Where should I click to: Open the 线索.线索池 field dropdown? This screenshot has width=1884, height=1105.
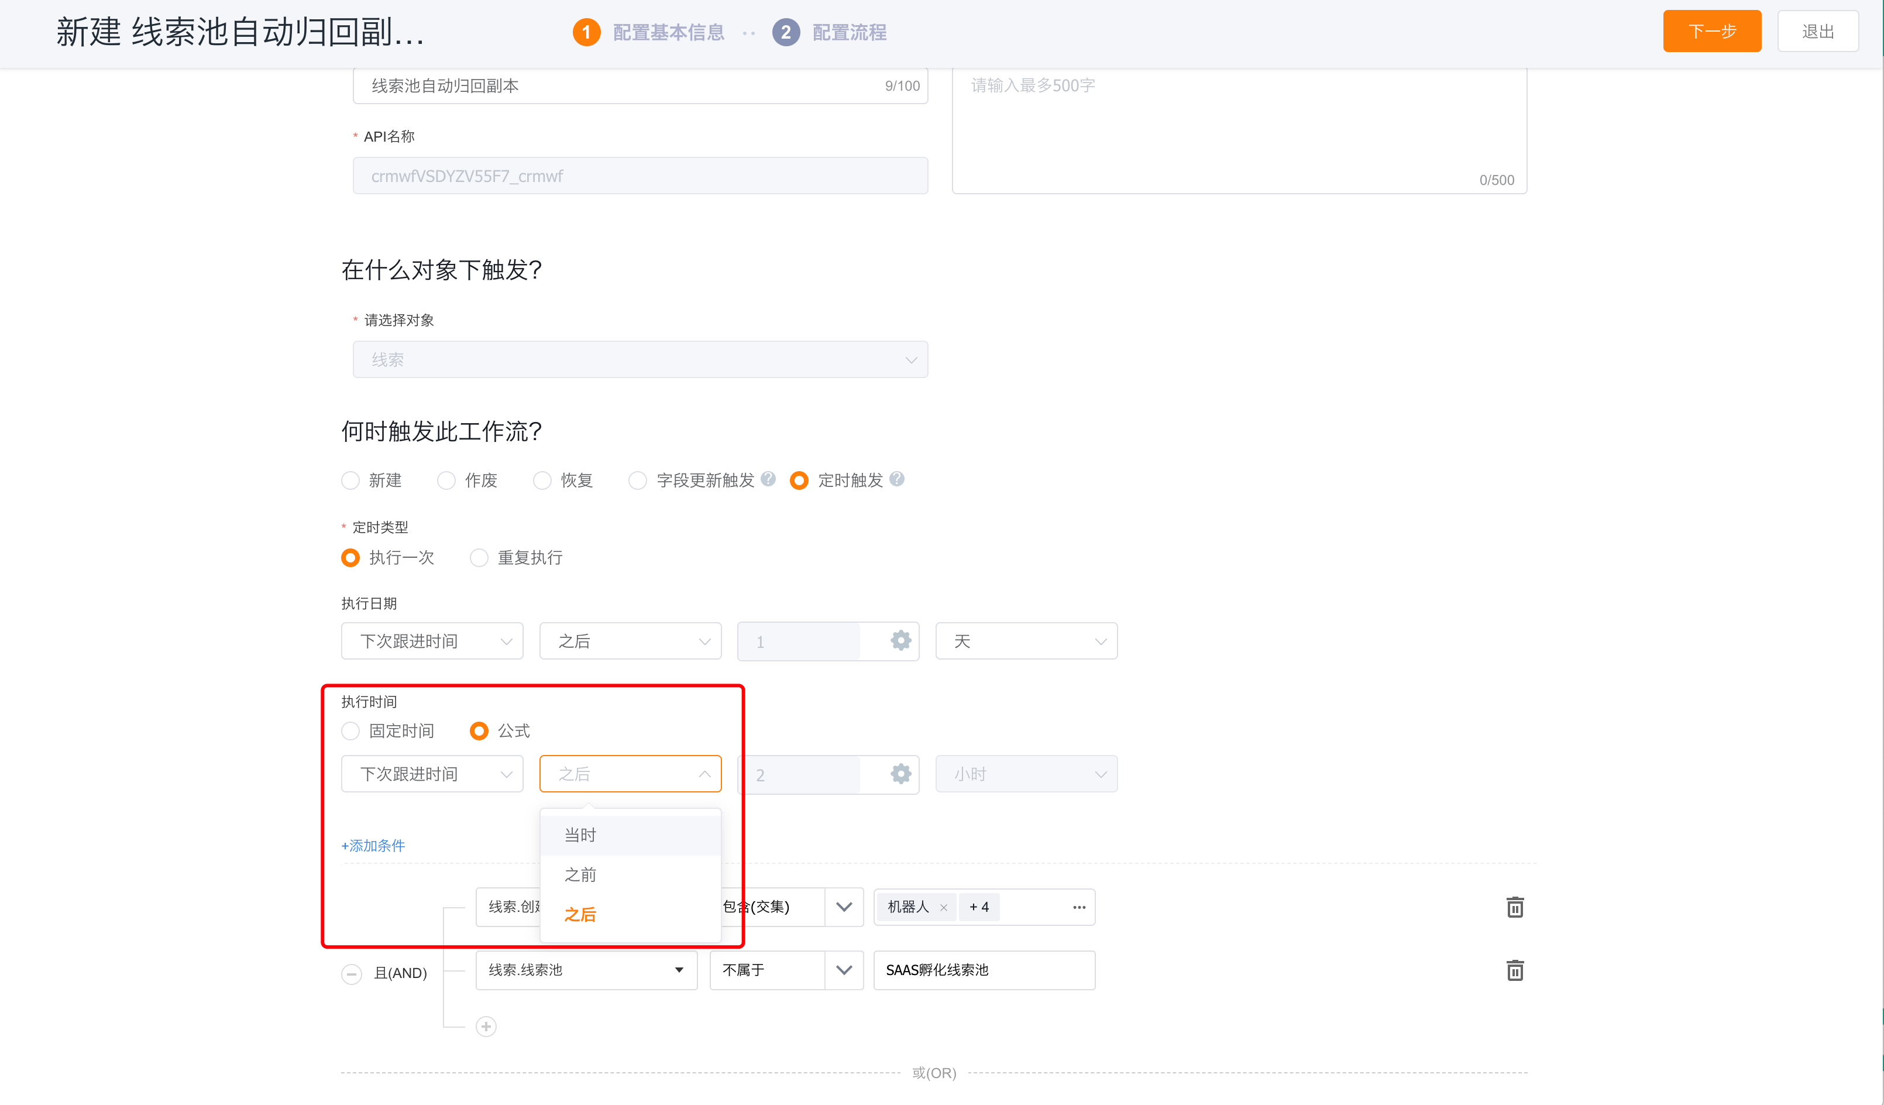pos(587,970)
